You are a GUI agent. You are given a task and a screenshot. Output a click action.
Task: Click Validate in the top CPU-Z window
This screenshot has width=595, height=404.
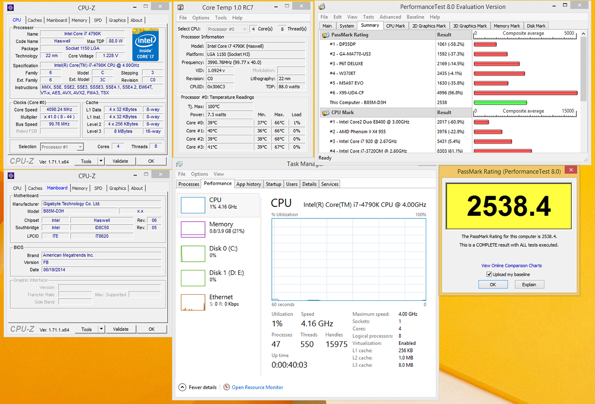[x=120, y=161]
